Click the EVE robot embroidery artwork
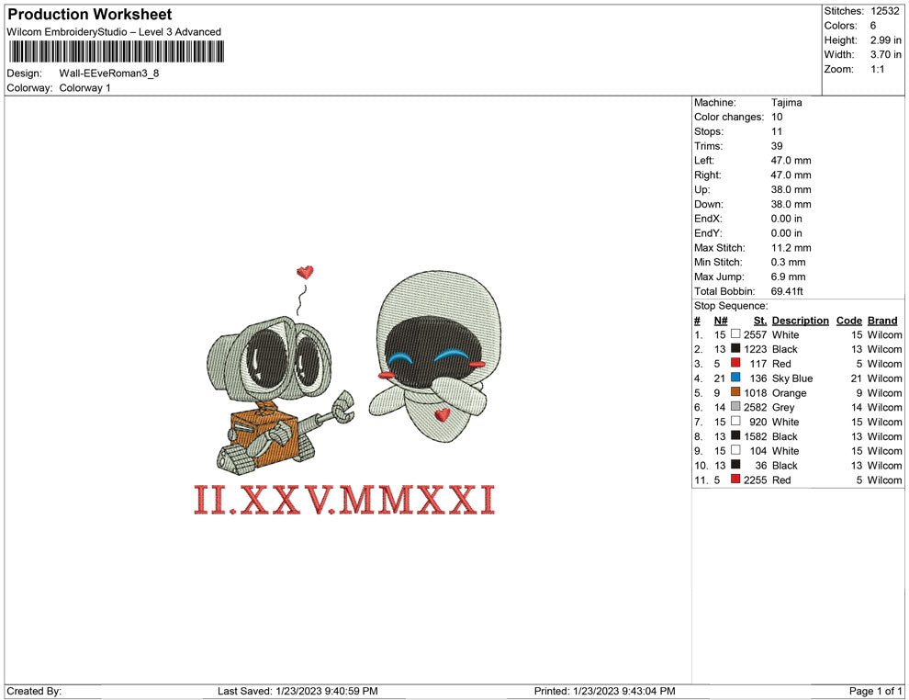 point(435,356)
